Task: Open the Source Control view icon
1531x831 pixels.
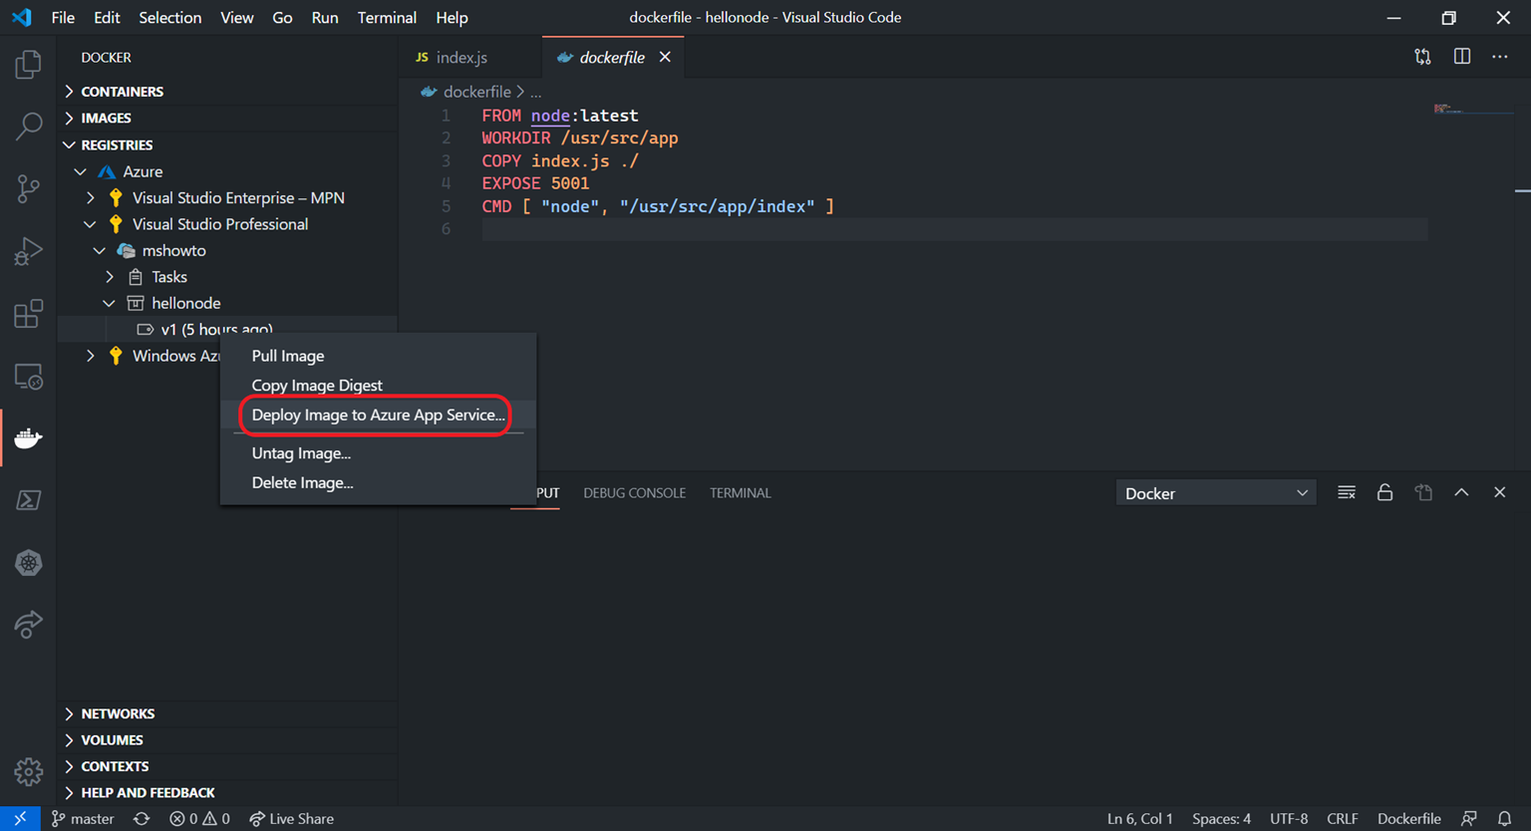Action: click(28, 188)
